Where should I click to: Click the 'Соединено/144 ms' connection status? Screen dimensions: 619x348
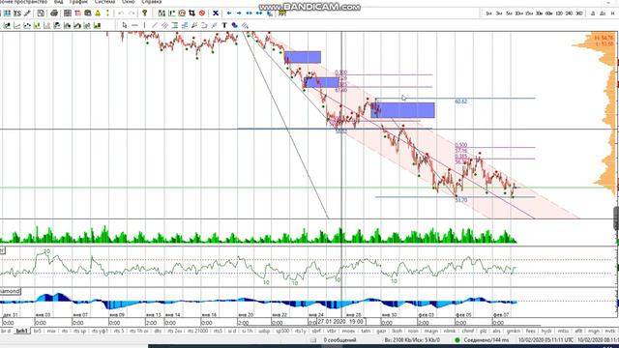coord(486,339)
